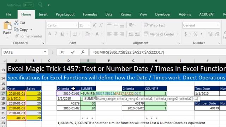Open General number format dropdown

[x=218, y=25]
